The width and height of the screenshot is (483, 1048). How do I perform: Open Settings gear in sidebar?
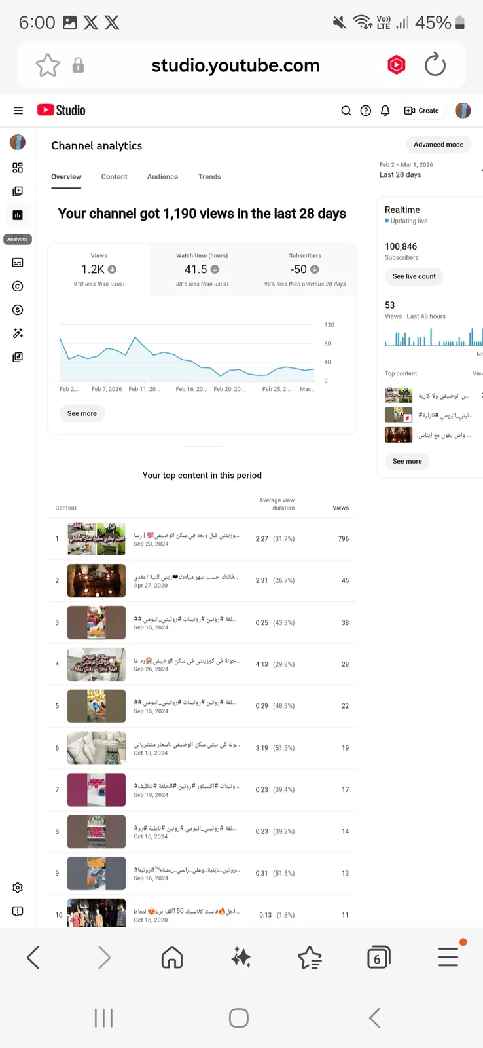(18, 888)
